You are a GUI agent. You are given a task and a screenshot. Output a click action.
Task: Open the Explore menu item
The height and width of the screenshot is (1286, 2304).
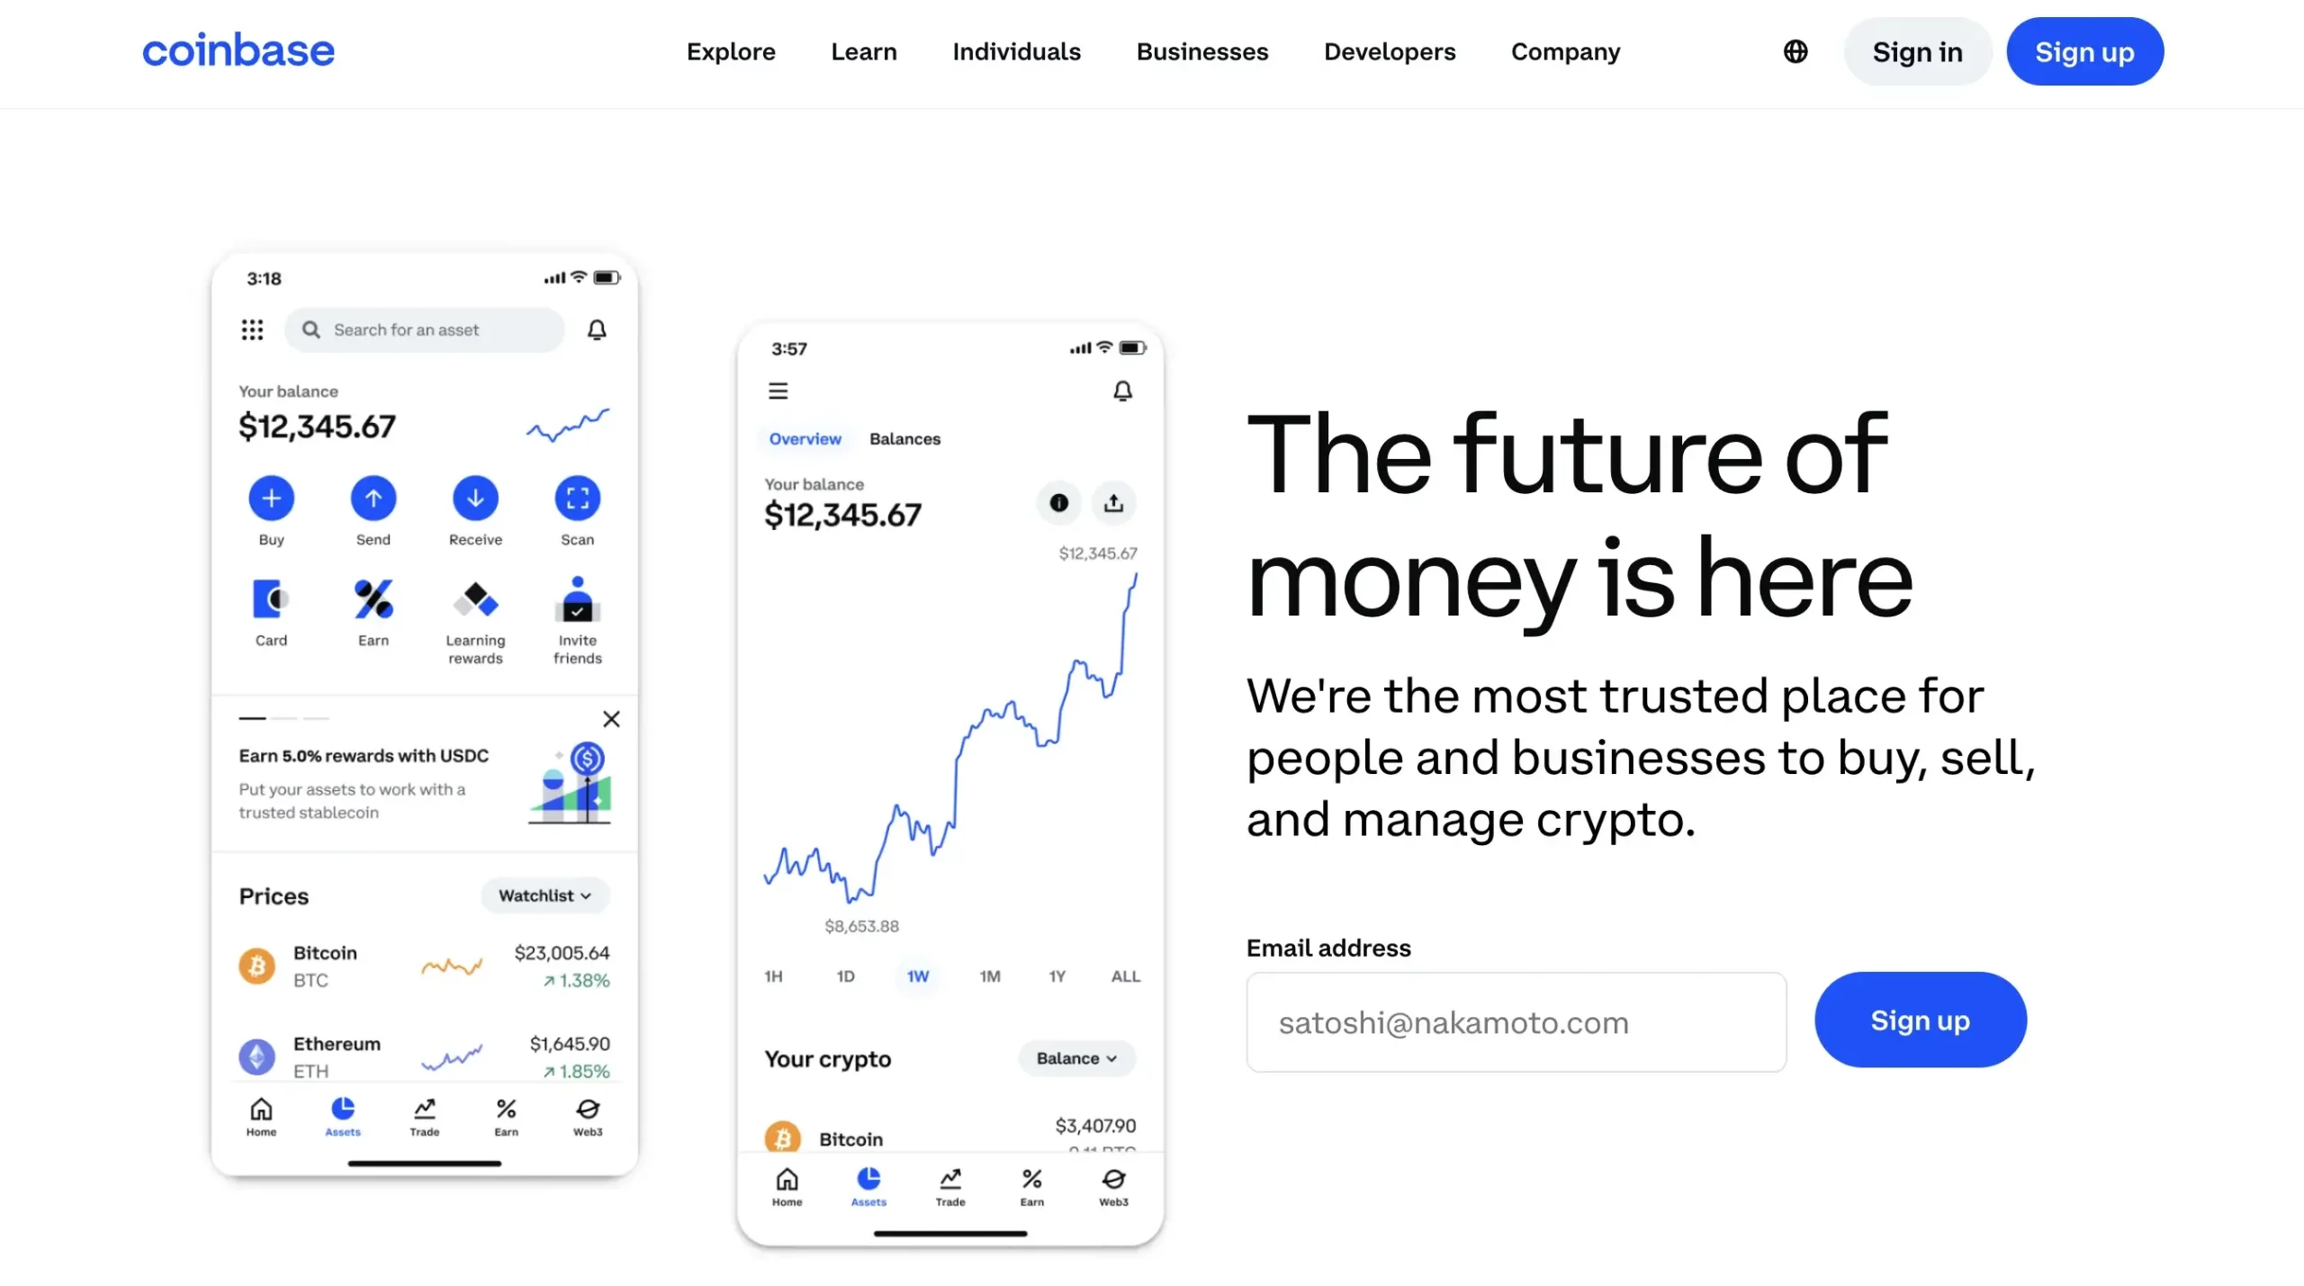pos(731,52)
